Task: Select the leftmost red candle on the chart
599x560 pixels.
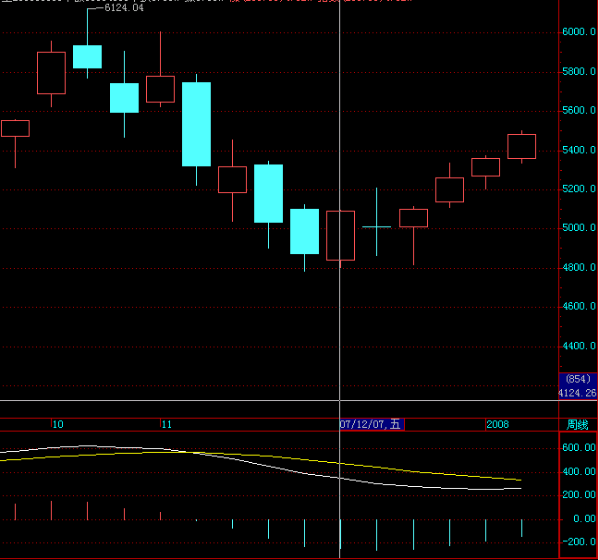Action: (x=15, y=128)
